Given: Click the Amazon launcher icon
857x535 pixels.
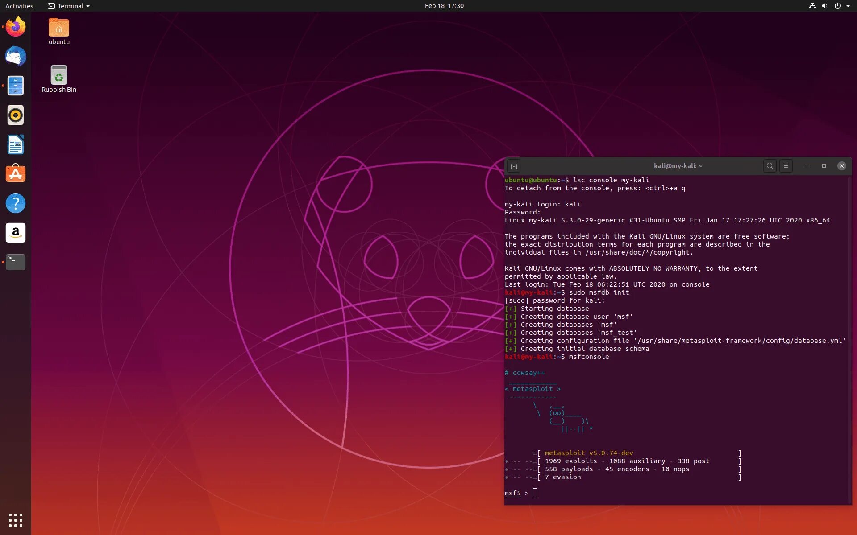Looking at the screenshot, I should [16, 233].
